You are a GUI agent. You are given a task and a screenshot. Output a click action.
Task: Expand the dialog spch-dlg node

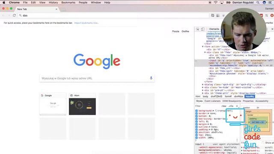coord(203,85)
